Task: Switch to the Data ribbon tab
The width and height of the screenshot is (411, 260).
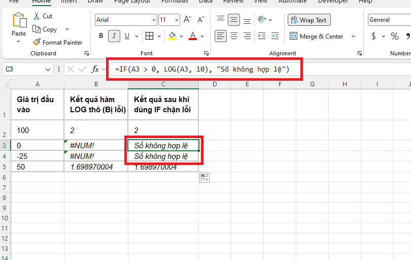Action: (x=205, y=2)
